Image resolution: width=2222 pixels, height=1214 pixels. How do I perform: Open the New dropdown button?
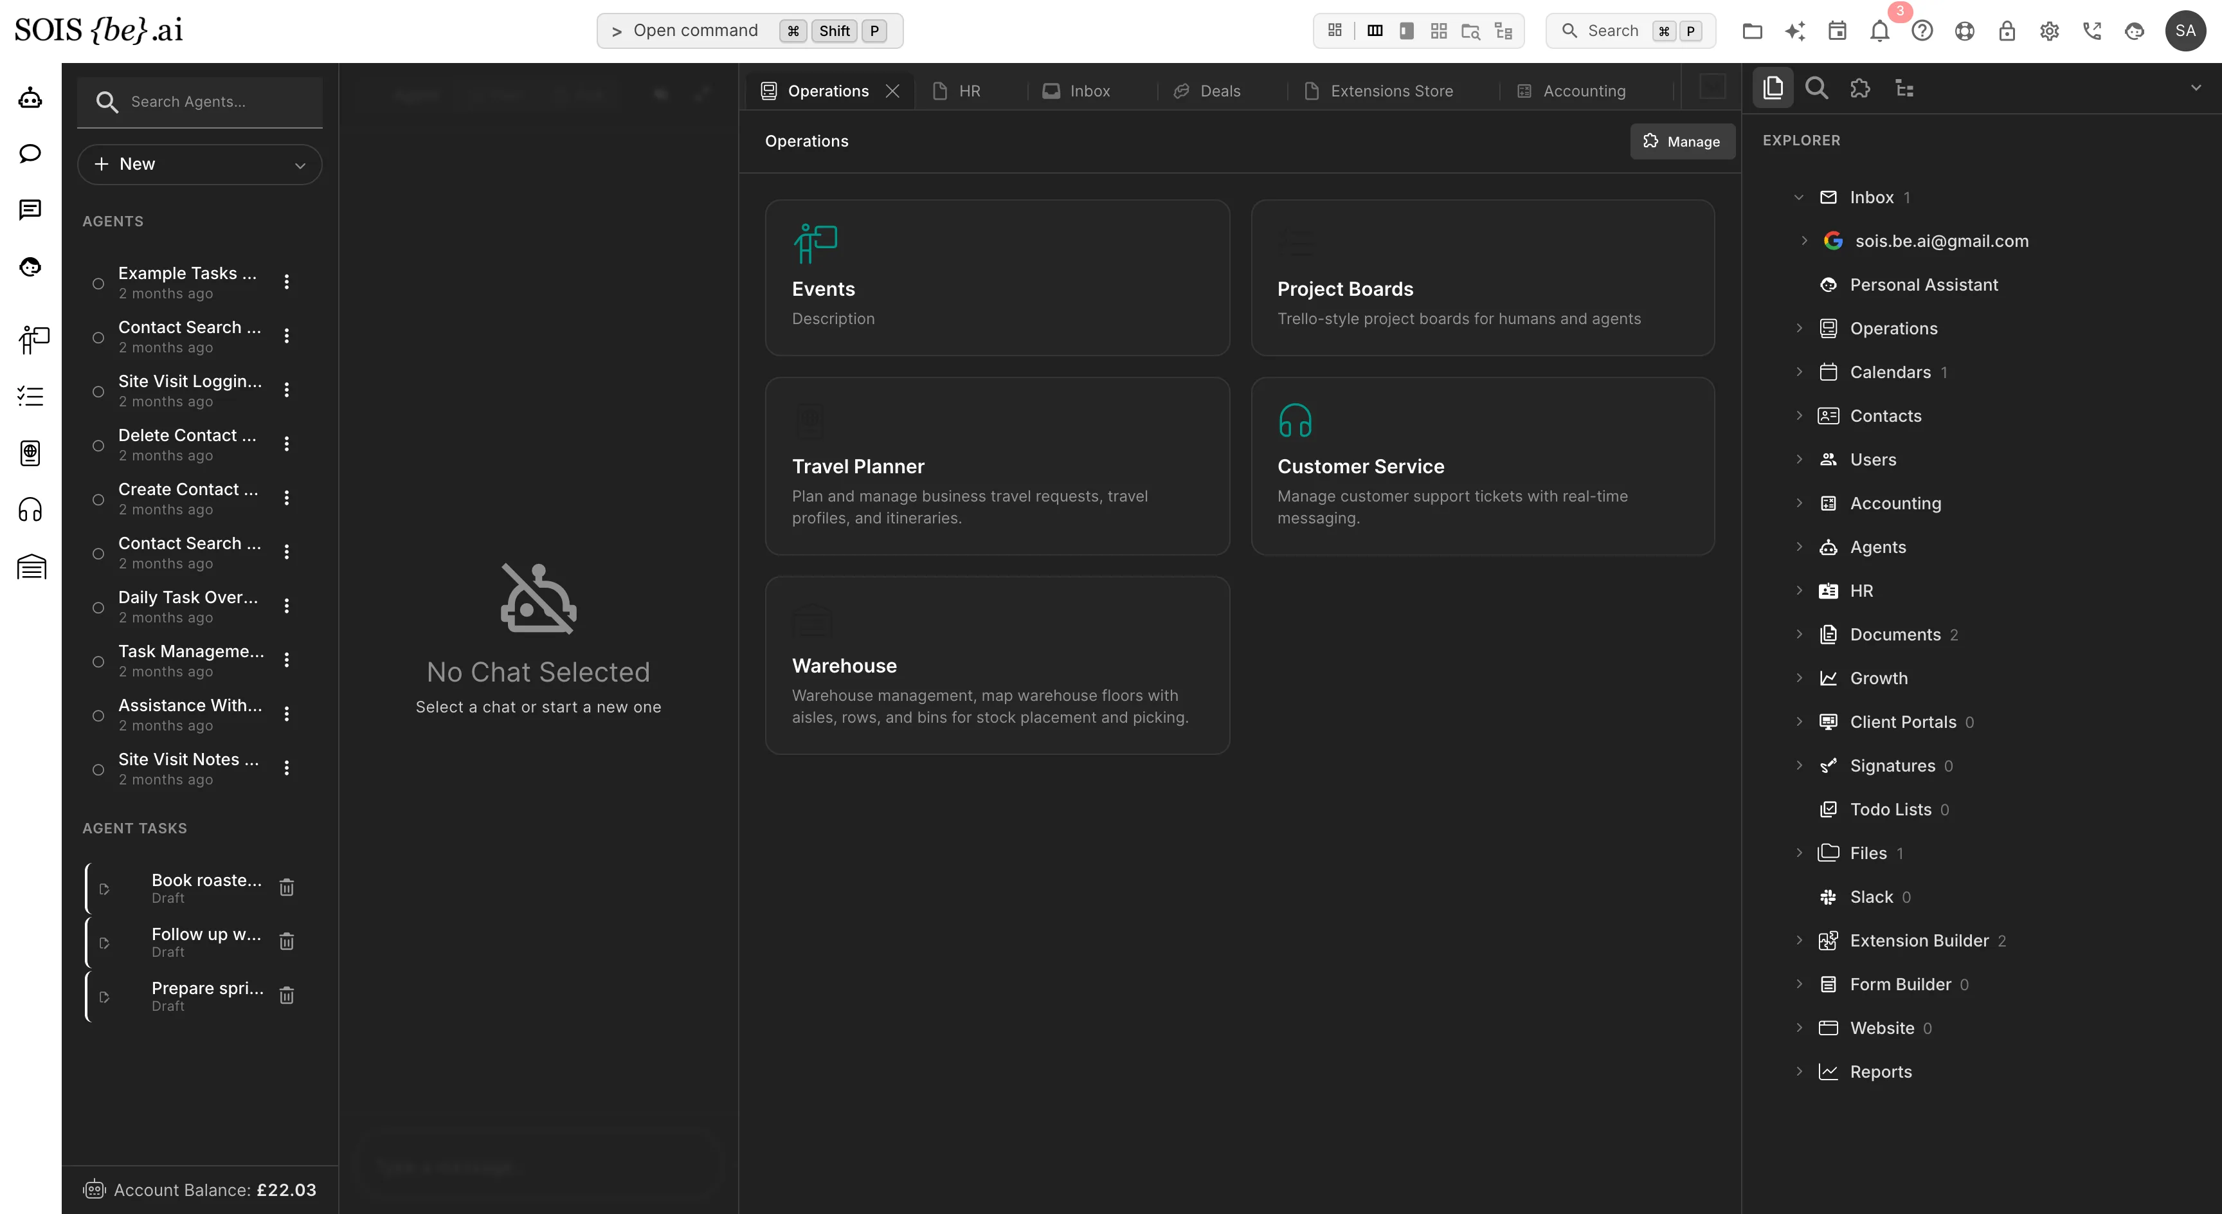(200, 164)
